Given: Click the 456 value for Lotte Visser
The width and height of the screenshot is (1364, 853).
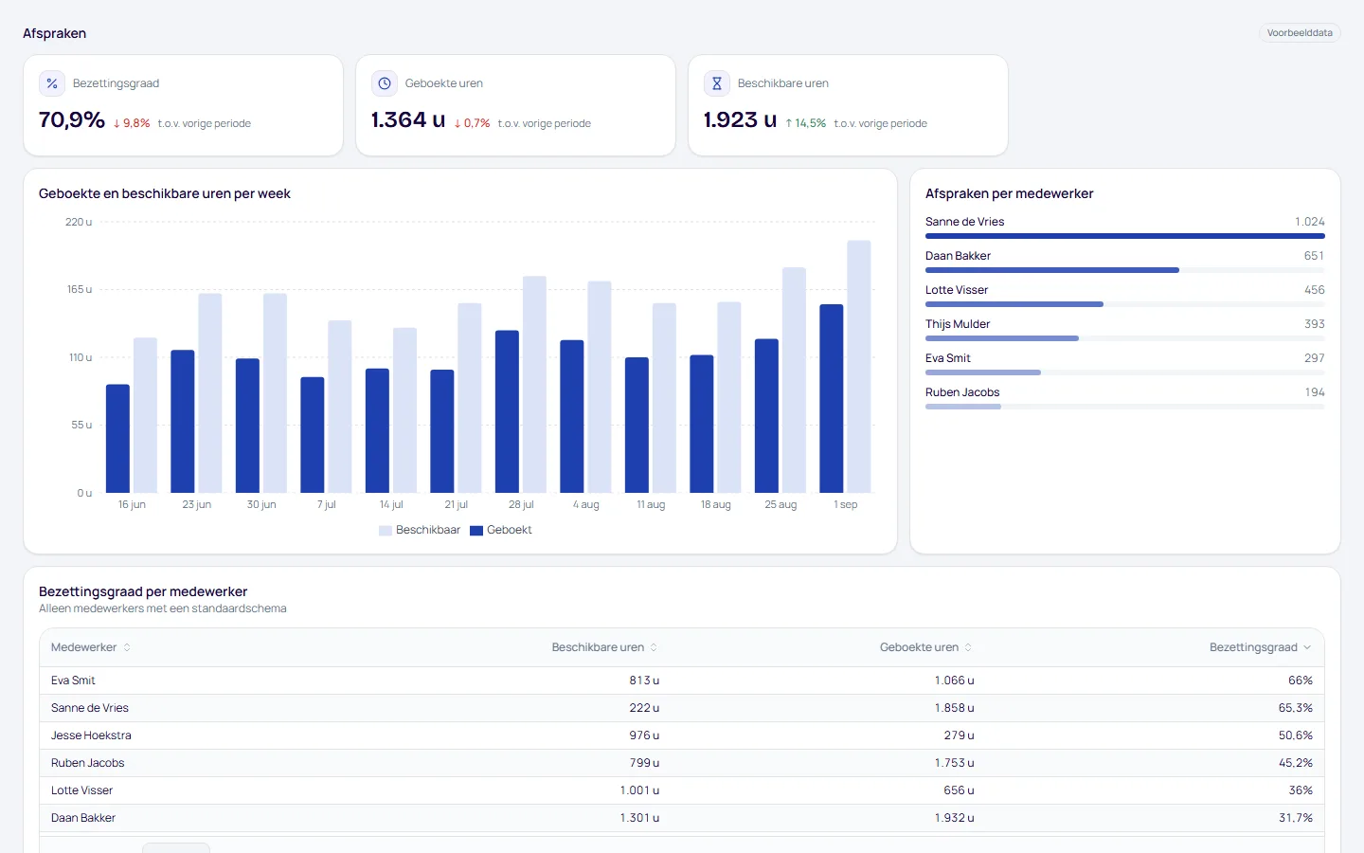Looking at the screenshot, I should pos(1314,290).
